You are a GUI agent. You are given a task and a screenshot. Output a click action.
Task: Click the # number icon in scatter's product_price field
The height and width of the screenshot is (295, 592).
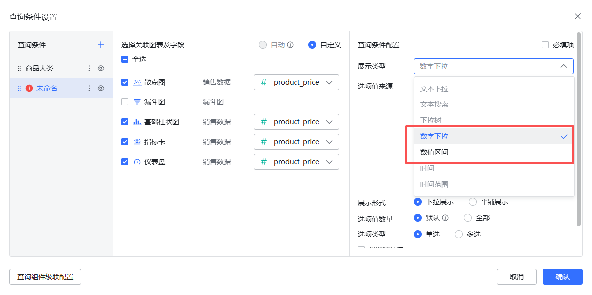coord(263,82)
